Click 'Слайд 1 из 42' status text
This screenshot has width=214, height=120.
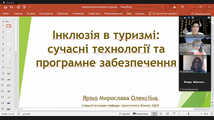[8, 114]
